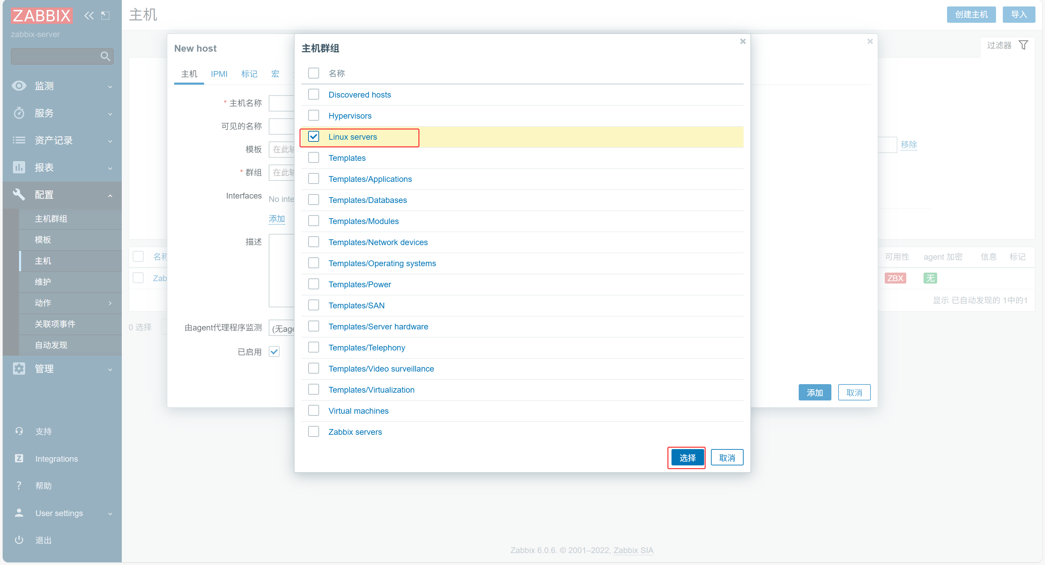Screen dimensions: 1045x565
Task: Open the 自动发现 sidebar menu item
Action: click(70, 345)
